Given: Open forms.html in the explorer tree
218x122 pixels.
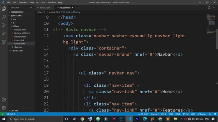Looking at the screenshot, I should 18,50.
